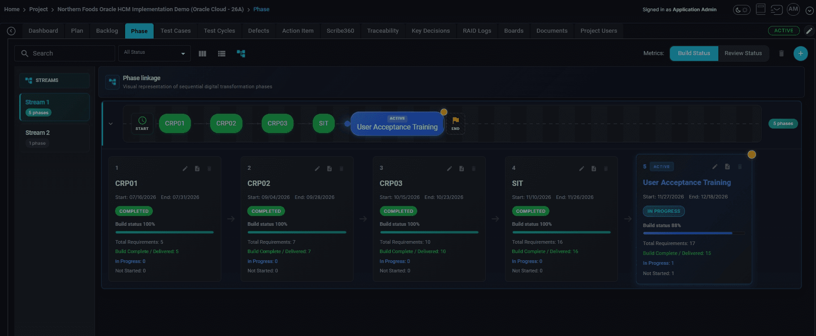Switch to column card view

pyautogui.click(x=203, y=53)
